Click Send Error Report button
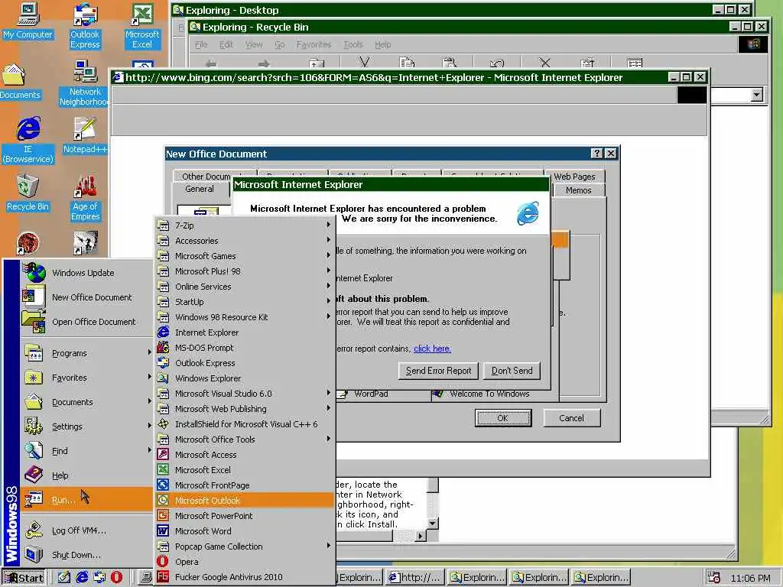The image size is (783, 587). (x=438, y=371)
